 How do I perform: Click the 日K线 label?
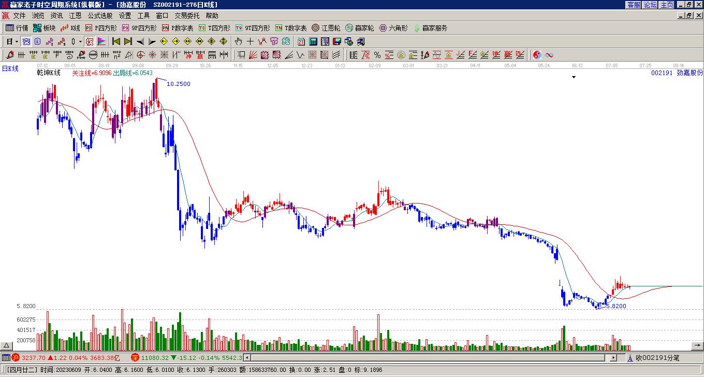[10, 68]
